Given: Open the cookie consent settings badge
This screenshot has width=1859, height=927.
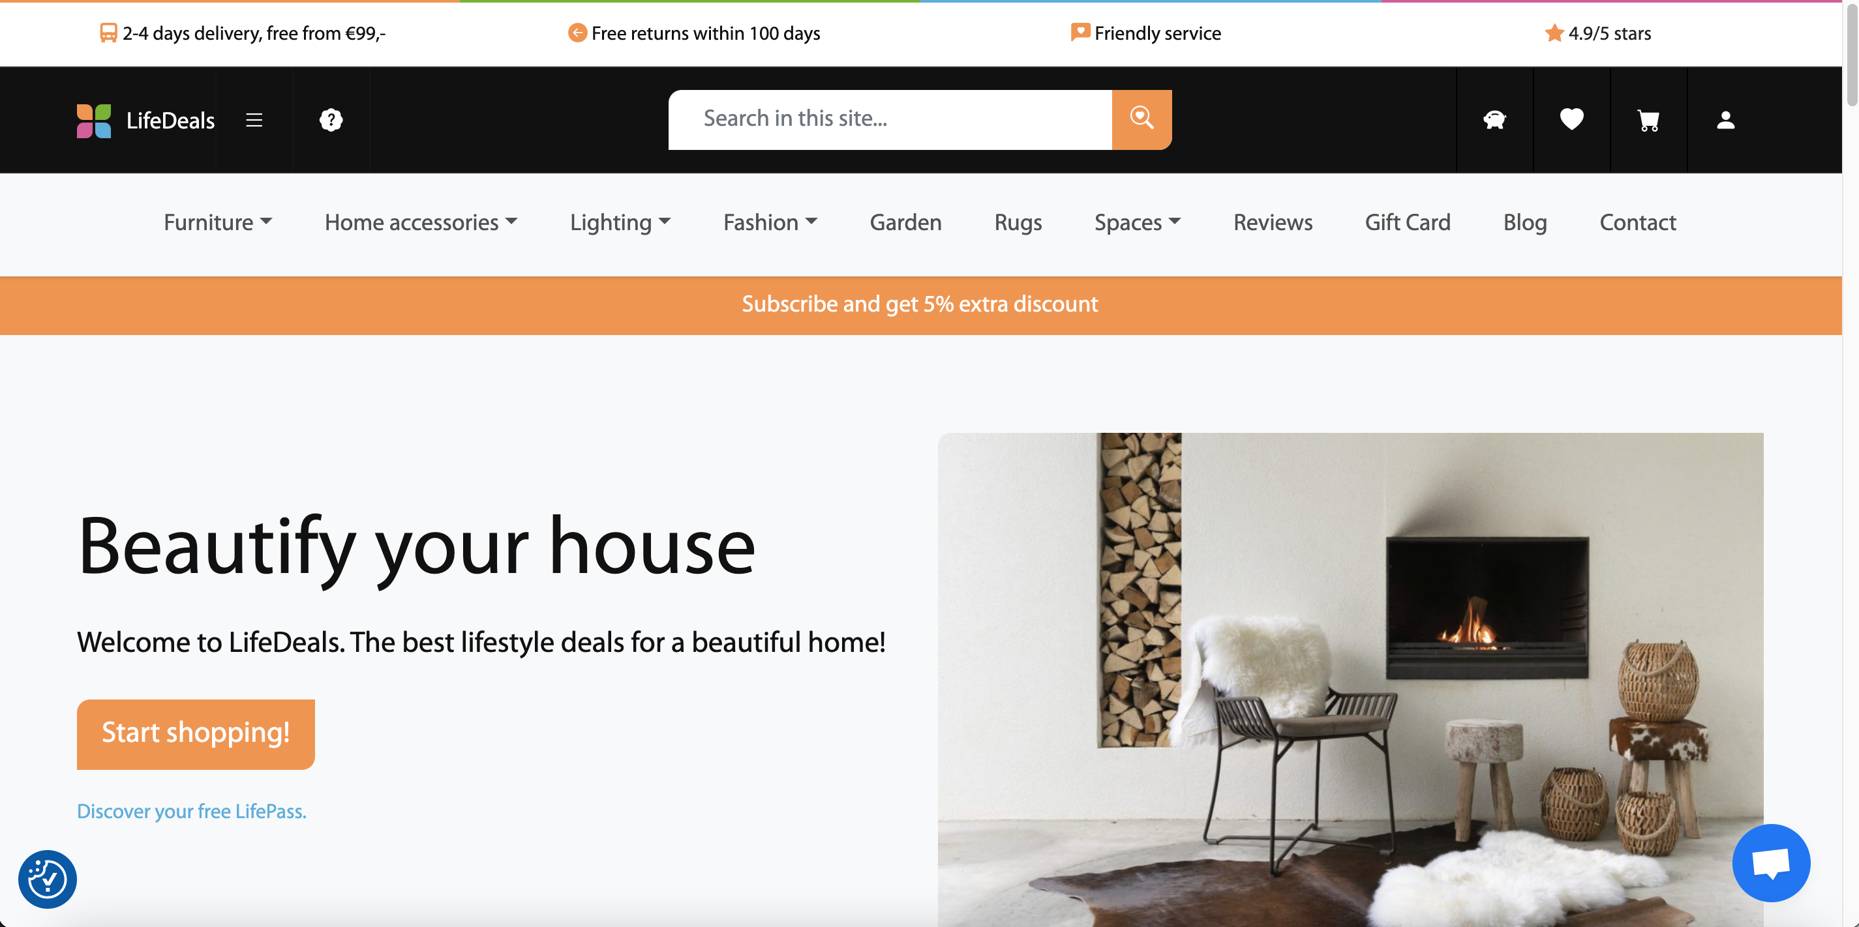Looking at the screenshot, I should 48,879.
